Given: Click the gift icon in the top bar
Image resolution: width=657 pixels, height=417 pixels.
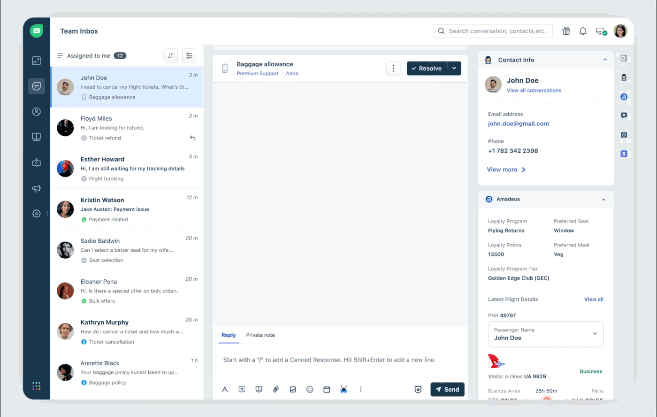Looking at the screenshot, I should pos(566,31).
